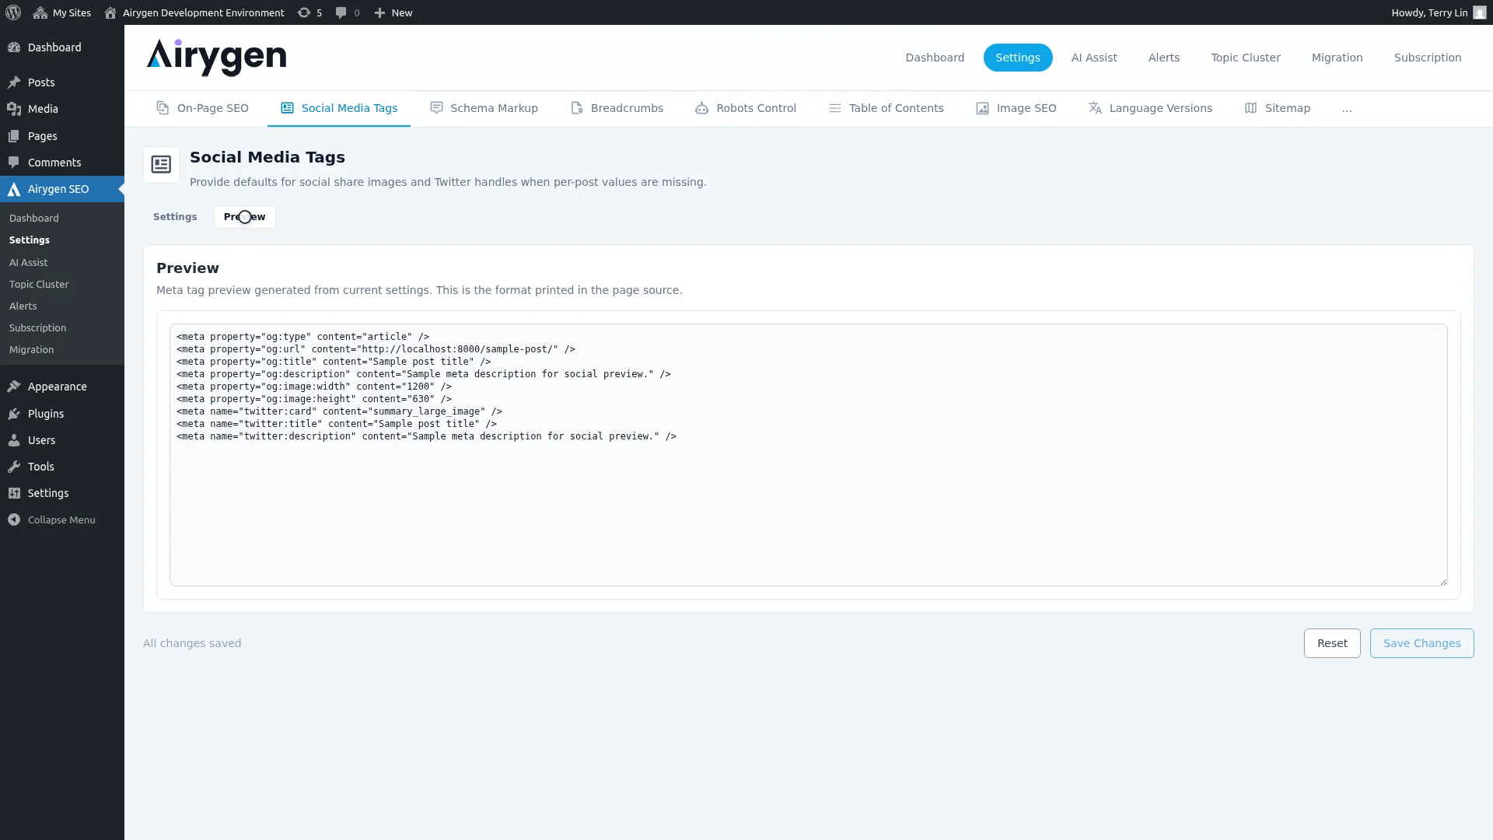Viewport: 1493px width, 840px height.
Task: Open My Sites menu in admin bar
Action: [62, 12]
